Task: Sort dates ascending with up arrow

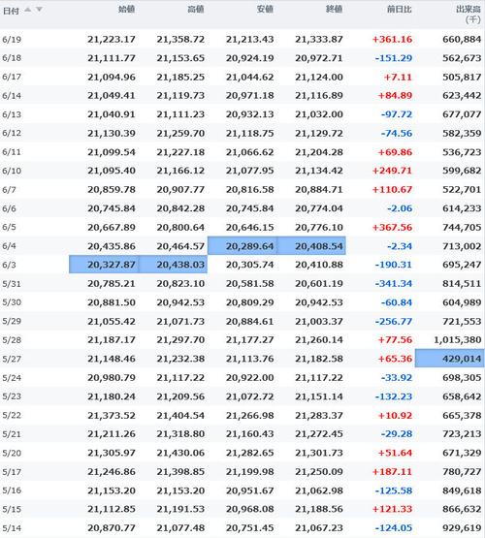Action: click(28, 10)
